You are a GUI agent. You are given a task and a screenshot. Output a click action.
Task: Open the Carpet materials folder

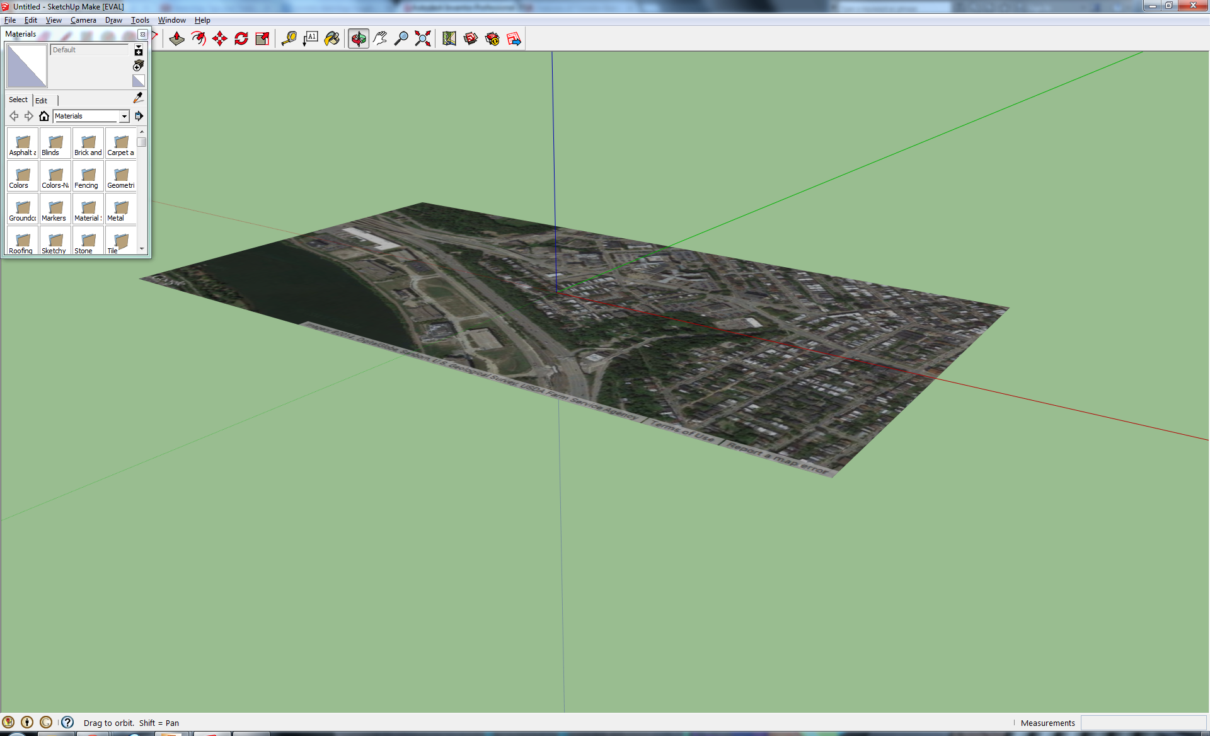[121, 143]
